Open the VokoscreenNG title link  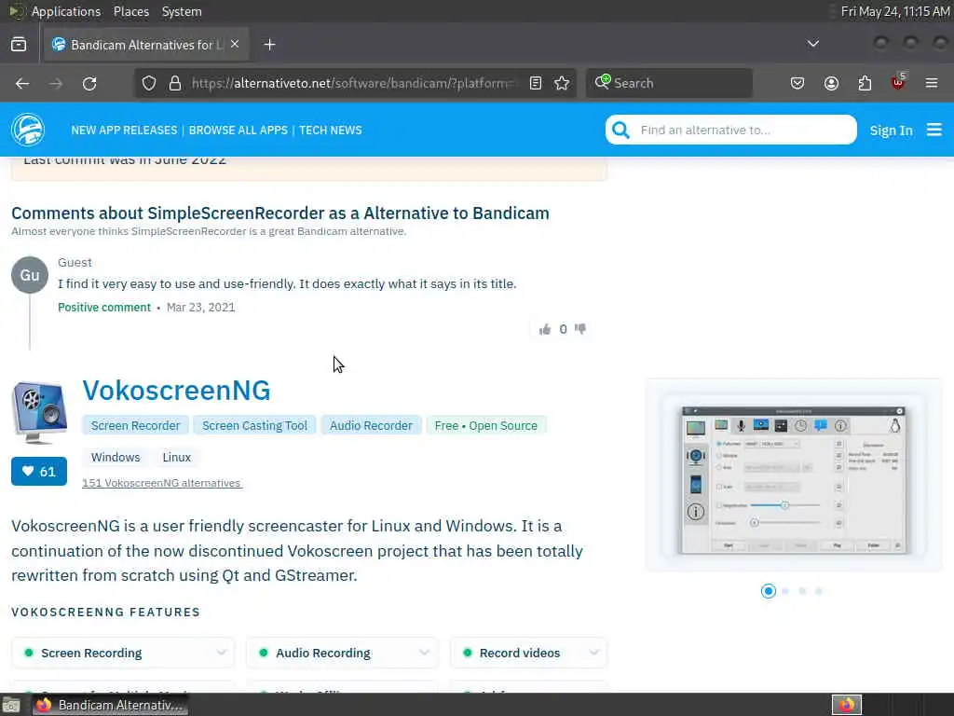pos(176,391)
